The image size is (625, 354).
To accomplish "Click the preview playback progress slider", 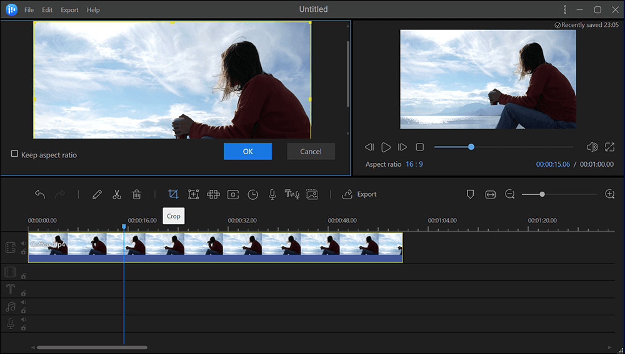I will coord(503,147).
